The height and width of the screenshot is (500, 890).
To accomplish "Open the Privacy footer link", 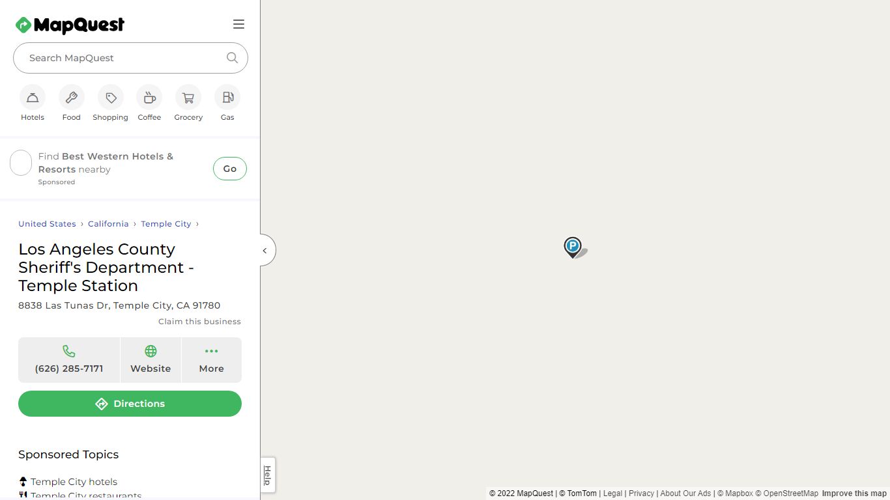I will [x=641, y=493].
